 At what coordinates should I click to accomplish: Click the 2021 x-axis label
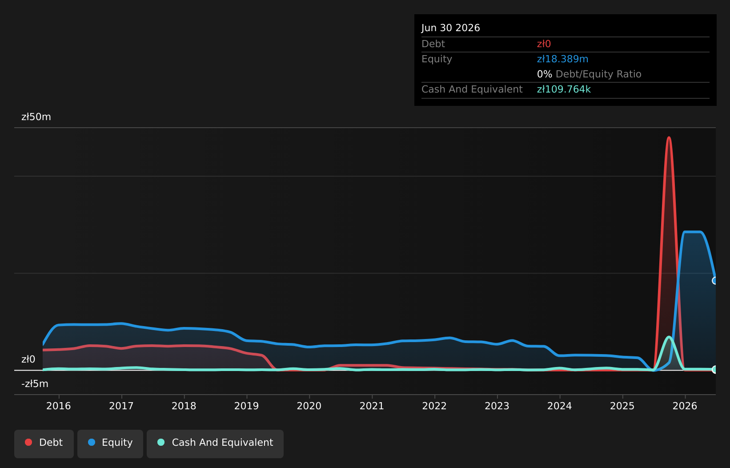372,406
